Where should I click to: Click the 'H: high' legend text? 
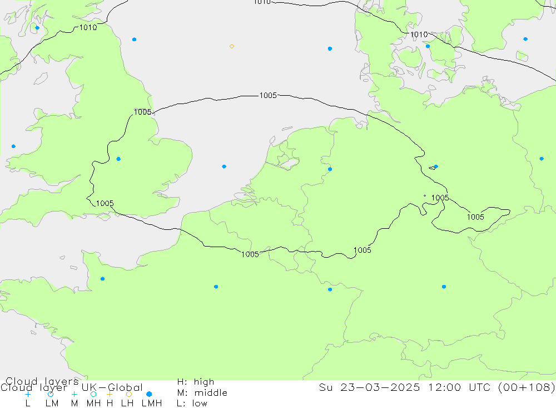pyautogui.click(x=196, y=382)
